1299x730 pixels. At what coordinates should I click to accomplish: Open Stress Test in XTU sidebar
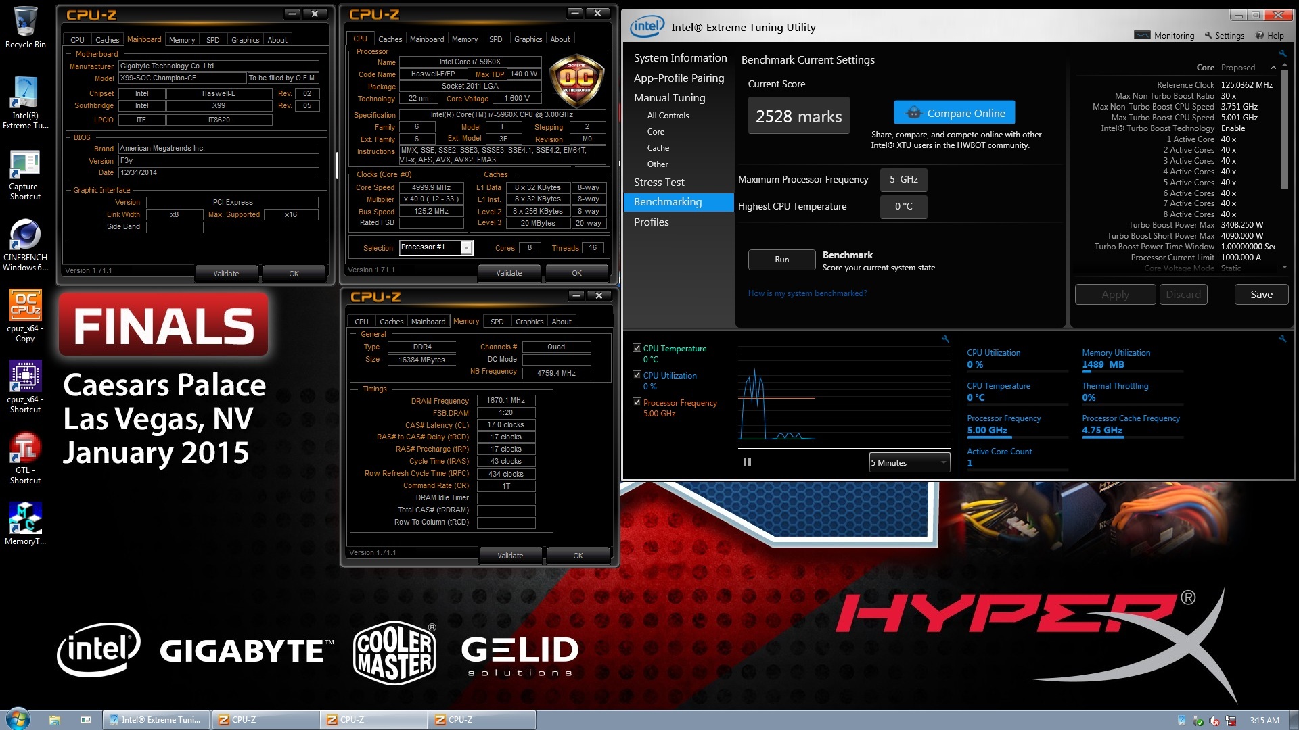[x=659, y=182]
